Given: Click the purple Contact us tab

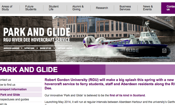Looking at the screenshot, I should [x=168, y=8].
